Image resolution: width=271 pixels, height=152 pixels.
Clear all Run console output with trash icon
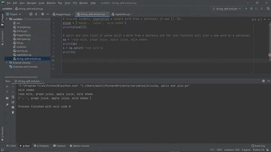[x=13, y=112]
